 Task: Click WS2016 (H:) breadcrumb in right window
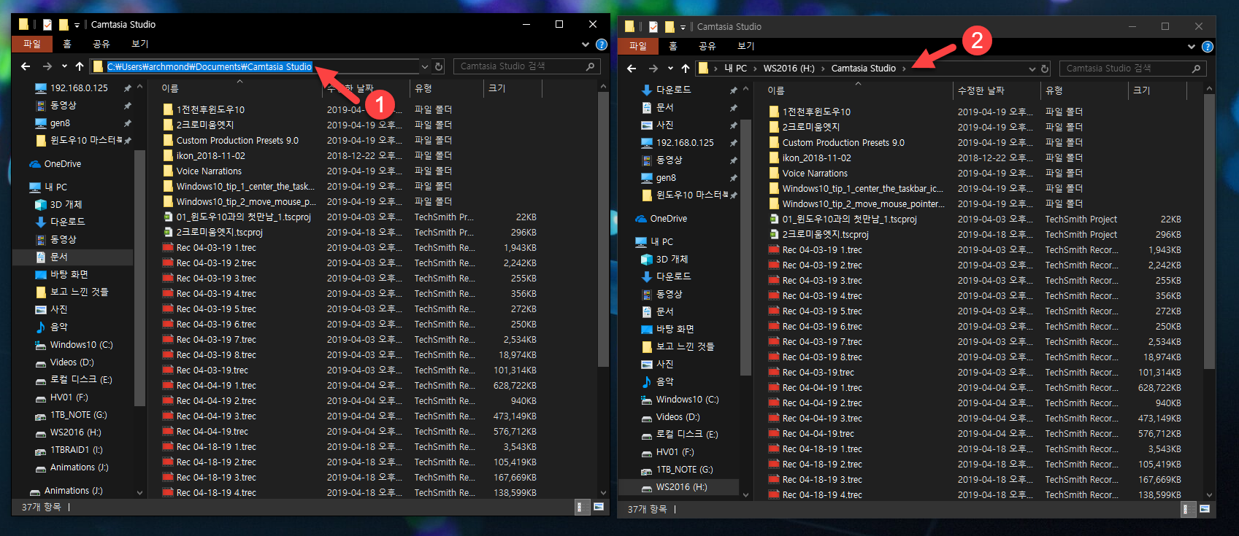(789, 69)
